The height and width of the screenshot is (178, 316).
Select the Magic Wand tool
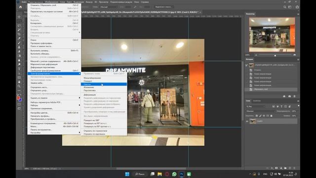pos(19,30)
